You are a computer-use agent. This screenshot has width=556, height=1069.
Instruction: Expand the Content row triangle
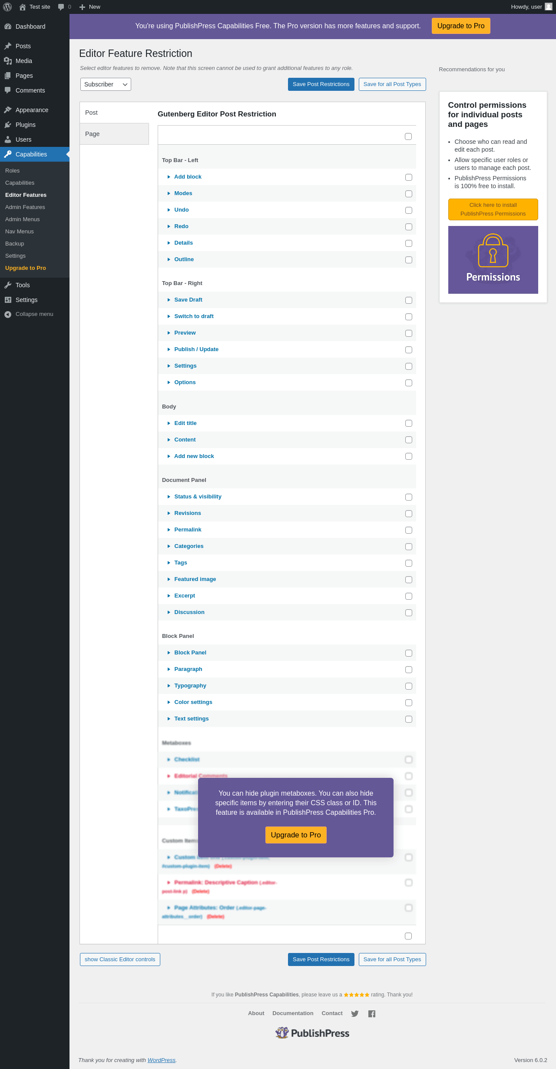pyautogui.click(x=169, y=440)
